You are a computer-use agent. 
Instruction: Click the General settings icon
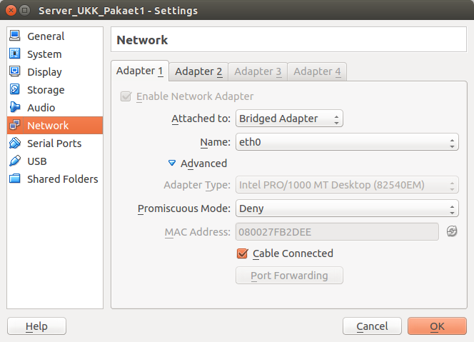coord(14,36)
